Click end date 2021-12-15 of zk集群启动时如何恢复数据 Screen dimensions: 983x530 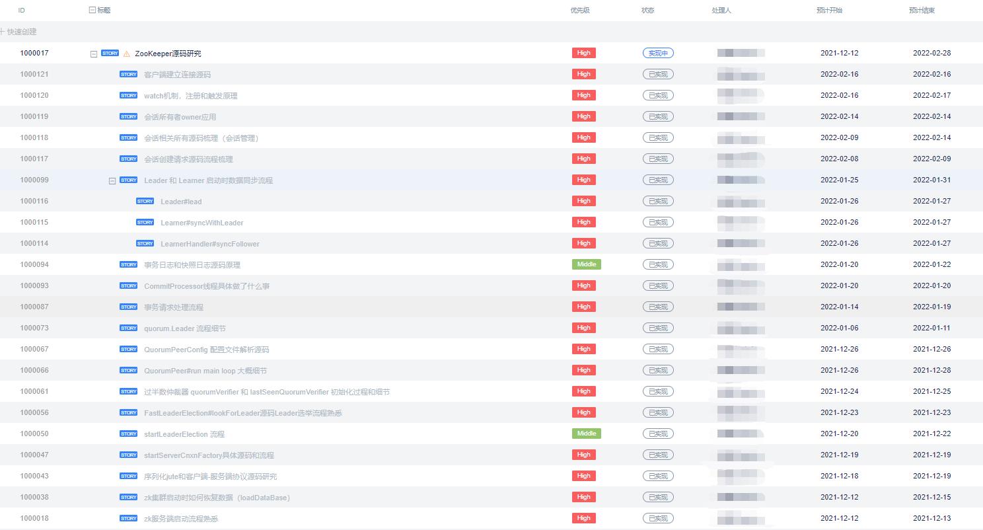(932, 497)
